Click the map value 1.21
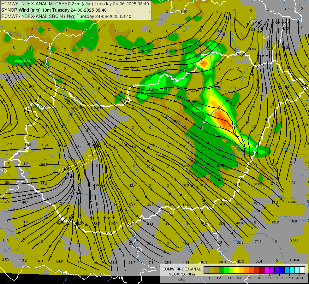The height and width of the screenshot is (284, 309). tap(27, 164)
